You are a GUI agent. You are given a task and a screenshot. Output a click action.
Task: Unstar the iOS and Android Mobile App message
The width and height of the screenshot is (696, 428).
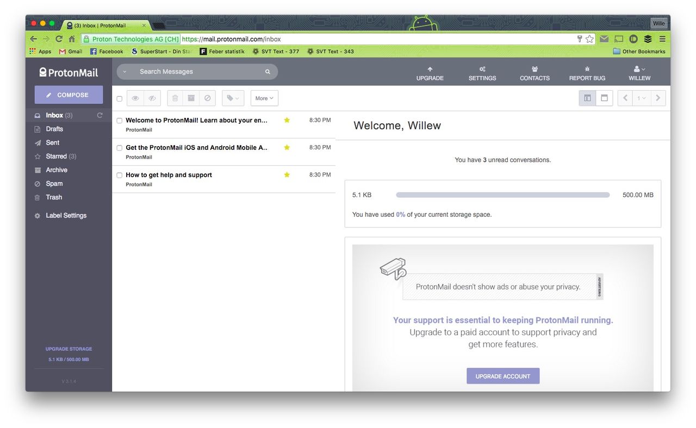tap(287, 147)
